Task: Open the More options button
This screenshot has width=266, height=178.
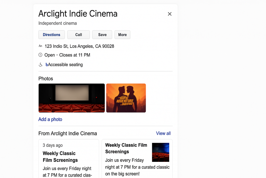Action: (122, 35)
